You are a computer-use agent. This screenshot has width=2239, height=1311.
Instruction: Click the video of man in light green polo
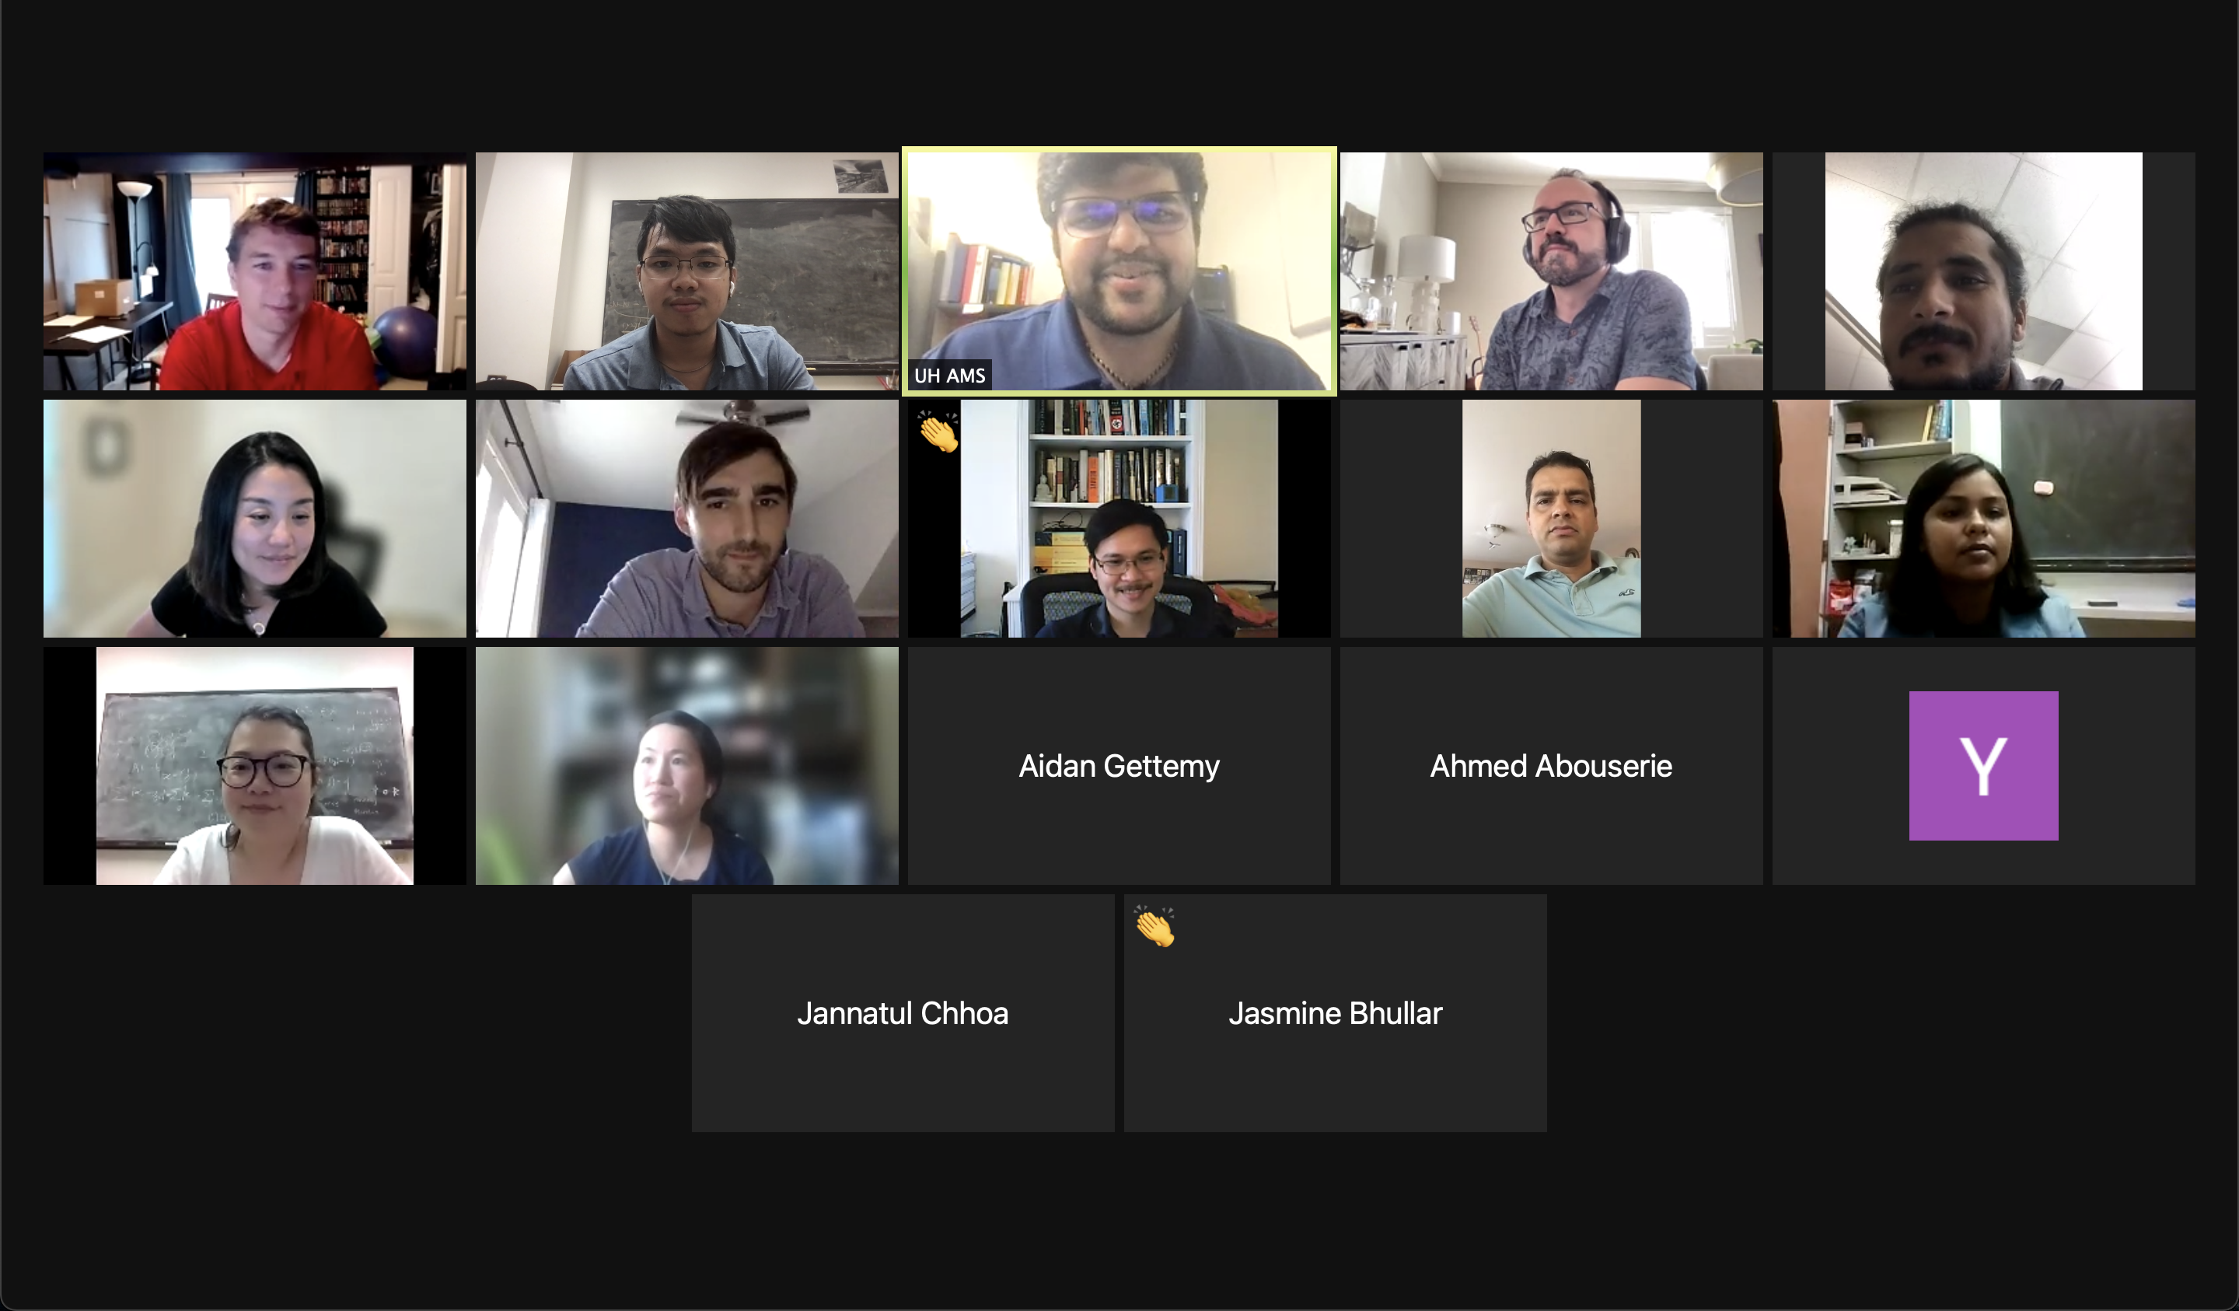pos(1551,518)
